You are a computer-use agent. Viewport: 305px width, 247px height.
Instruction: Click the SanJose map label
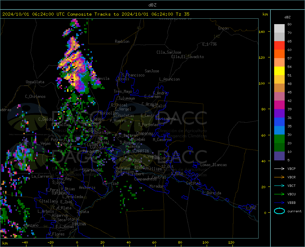[x=152, y=71]
